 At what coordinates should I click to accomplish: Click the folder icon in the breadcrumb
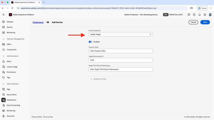point(48,22)
